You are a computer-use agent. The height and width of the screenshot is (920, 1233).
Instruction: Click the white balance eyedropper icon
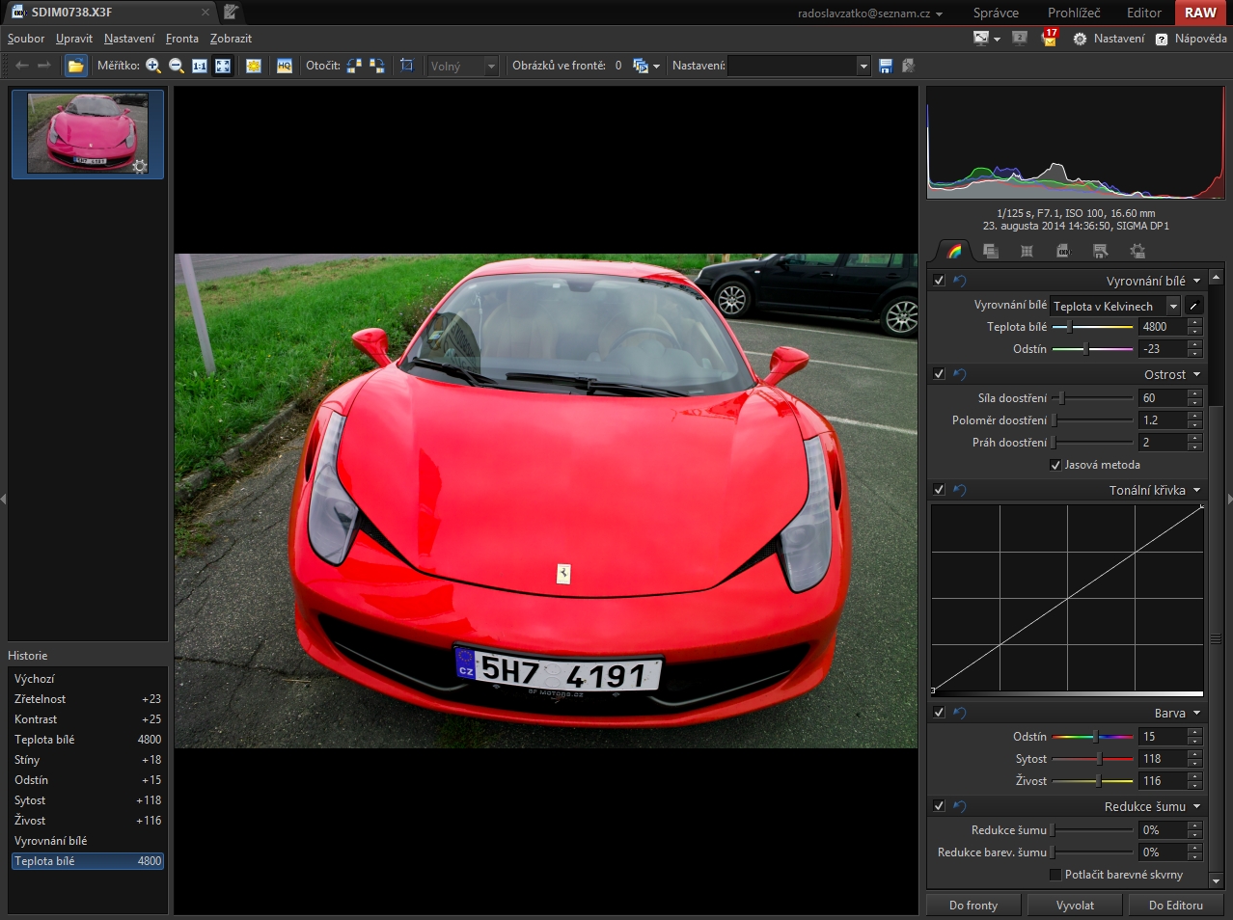(1193, 306)
